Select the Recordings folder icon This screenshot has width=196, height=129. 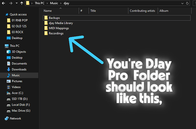46,33
